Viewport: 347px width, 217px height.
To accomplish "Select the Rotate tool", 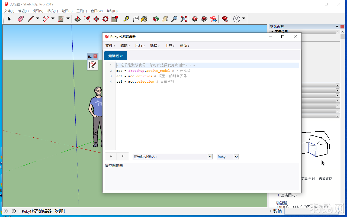I will click(105, 19).
